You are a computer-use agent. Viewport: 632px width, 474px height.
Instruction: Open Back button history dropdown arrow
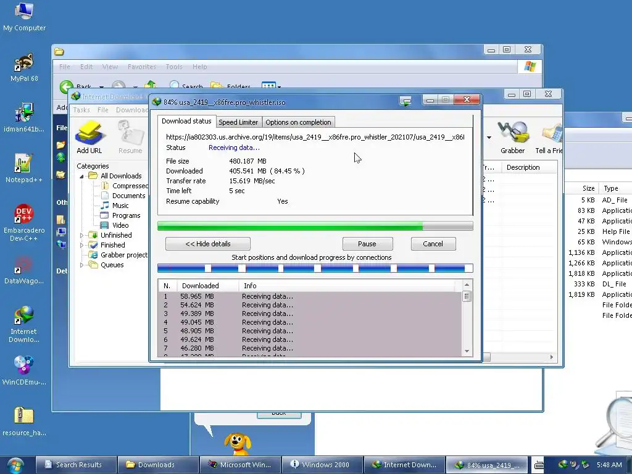102,86
